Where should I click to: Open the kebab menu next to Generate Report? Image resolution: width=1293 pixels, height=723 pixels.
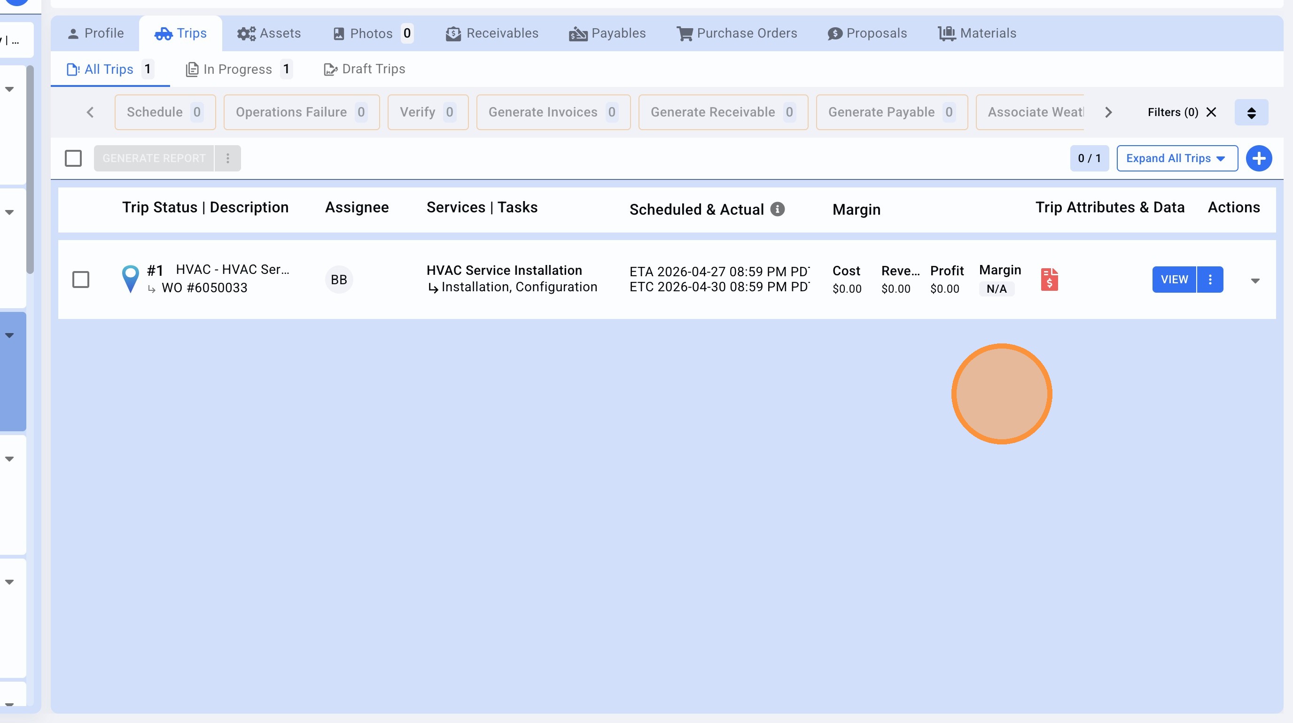(227, 158)
